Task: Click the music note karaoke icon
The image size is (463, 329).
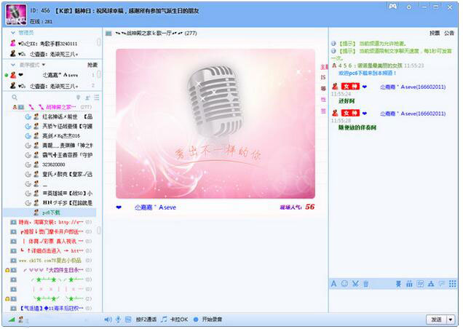Action: [x=165, y=320]
